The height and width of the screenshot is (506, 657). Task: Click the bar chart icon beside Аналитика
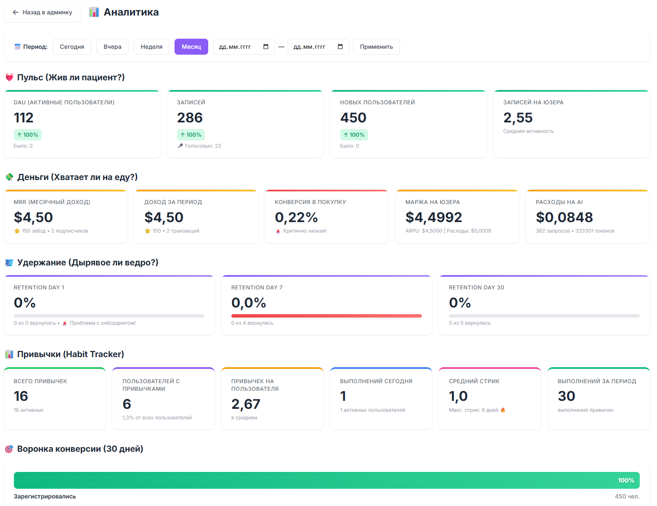[x=94, y=12]
